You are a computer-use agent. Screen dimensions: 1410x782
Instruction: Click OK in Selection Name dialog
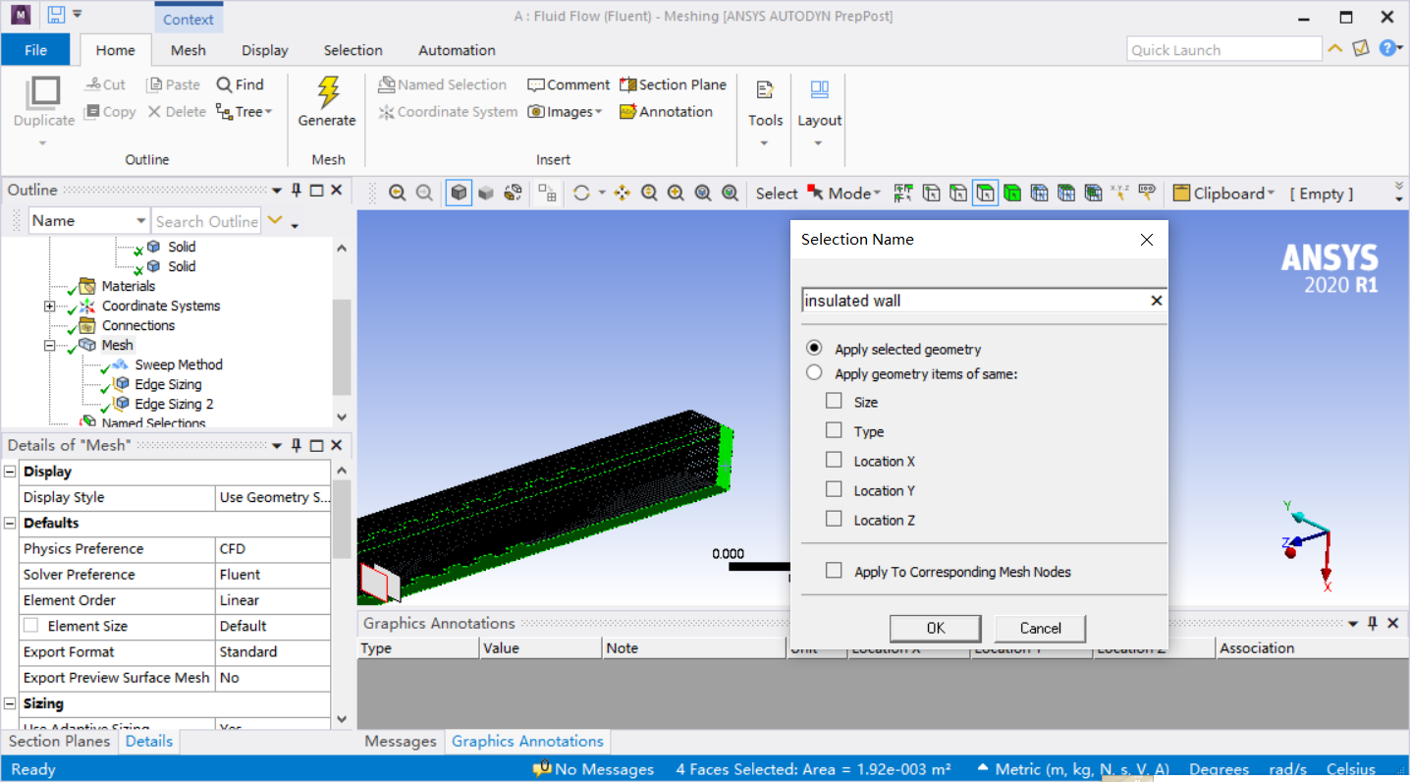(x=935, y=628)
